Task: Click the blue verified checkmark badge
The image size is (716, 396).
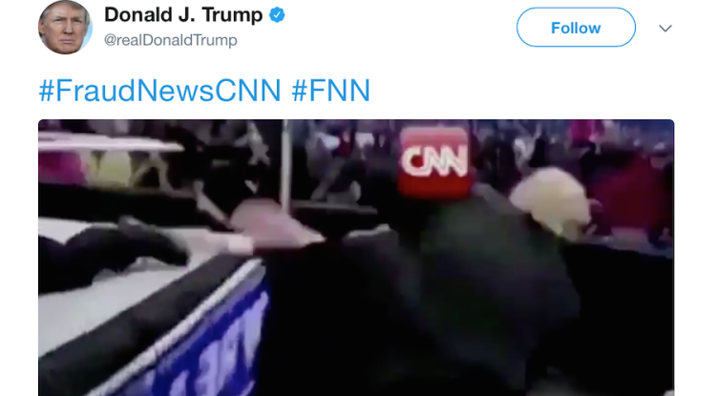Action: click(277, 15)
